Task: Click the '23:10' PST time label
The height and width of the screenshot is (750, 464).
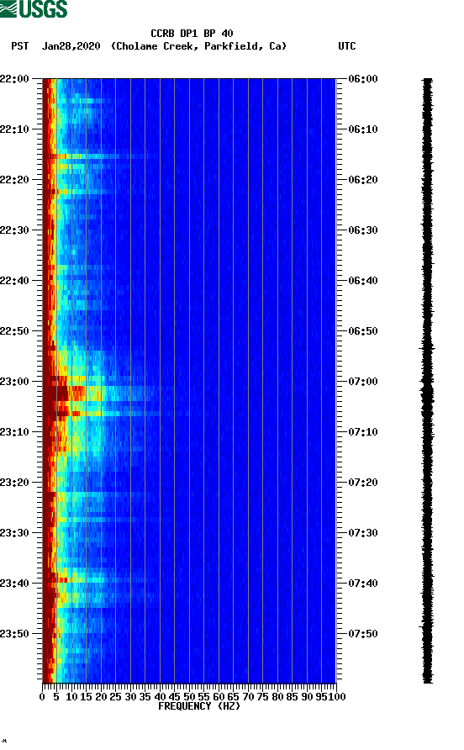Action: pyautogui.click(x=14, y=432)
